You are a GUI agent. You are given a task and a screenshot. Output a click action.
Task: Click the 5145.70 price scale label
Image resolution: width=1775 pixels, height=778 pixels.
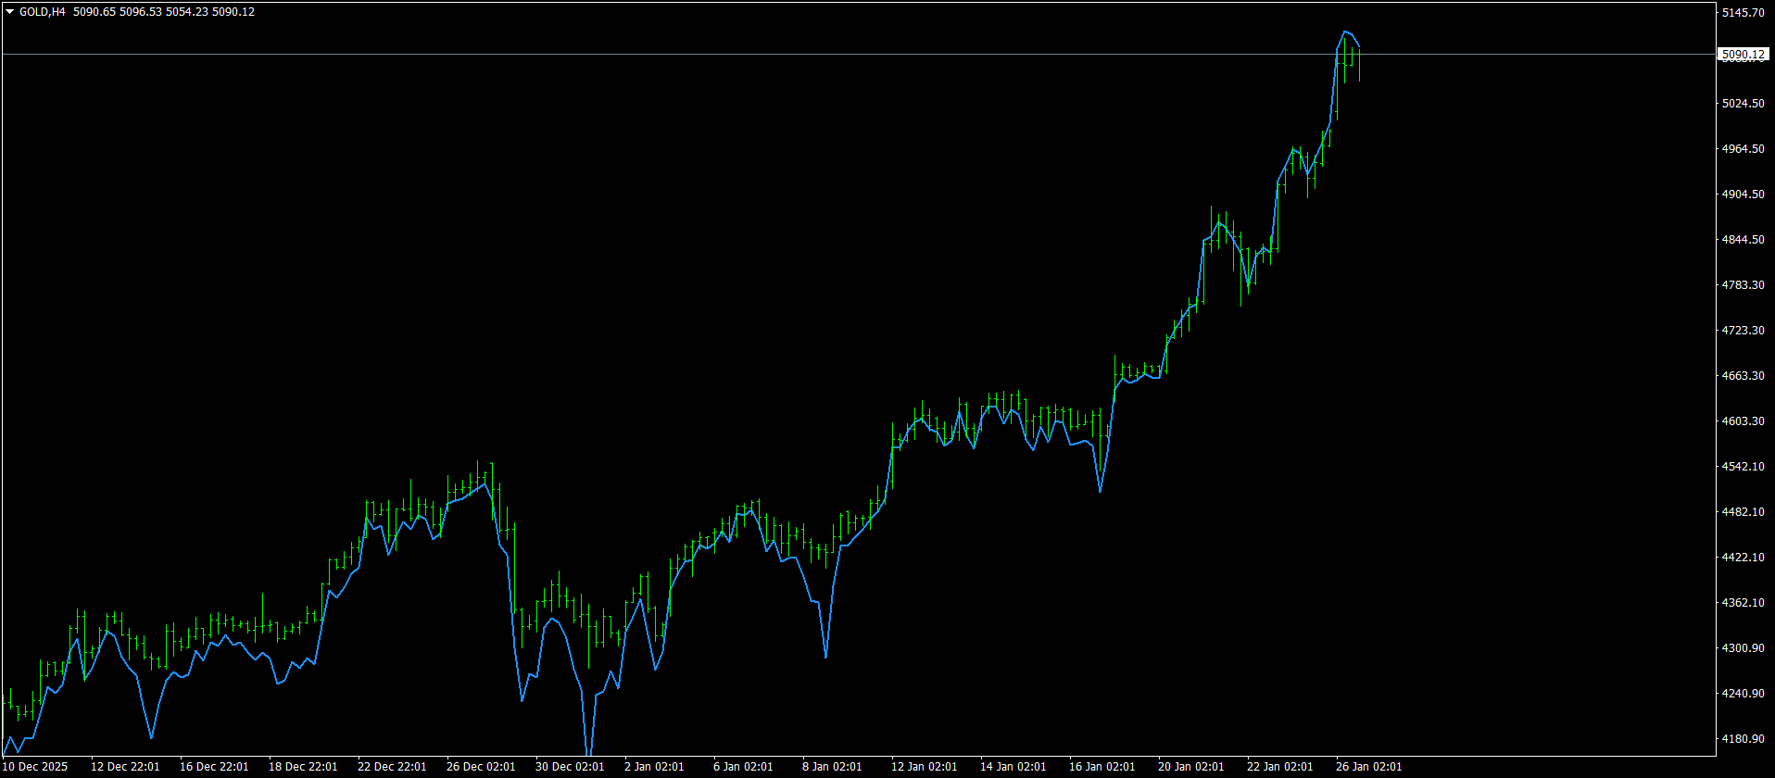(1743, 13)
